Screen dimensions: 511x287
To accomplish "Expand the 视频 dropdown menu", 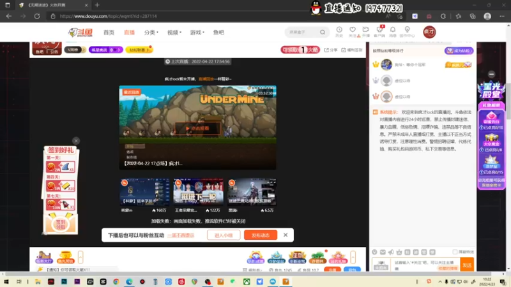I will click(x=174, y=33).
